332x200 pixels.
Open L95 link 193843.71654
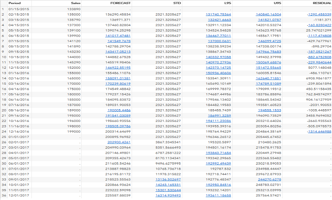click(x=218, y=153)
